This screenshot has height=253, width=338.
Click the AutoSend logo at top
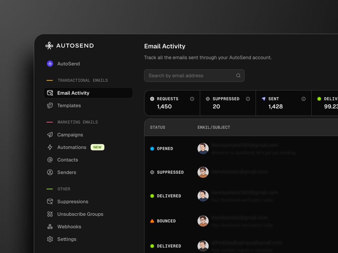(x=70, y=46)
